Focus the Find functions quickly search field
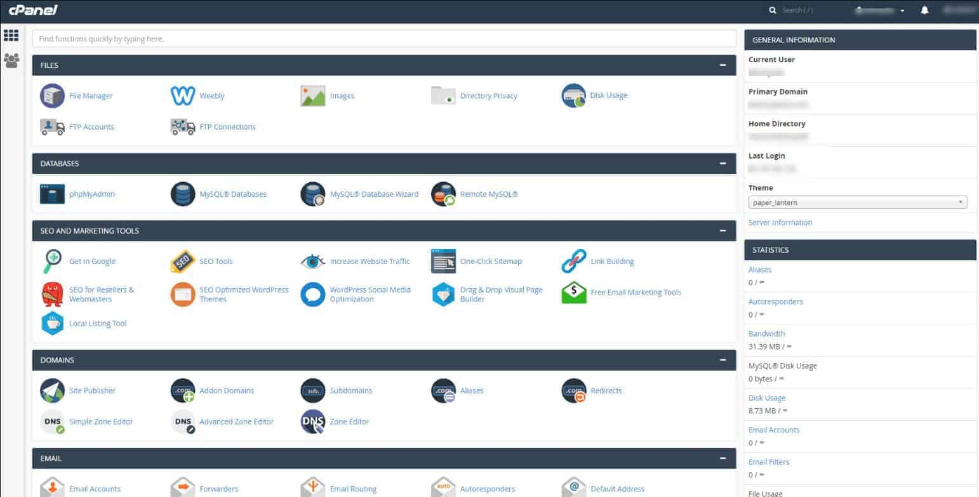The image size is (979, 497). 384,39
